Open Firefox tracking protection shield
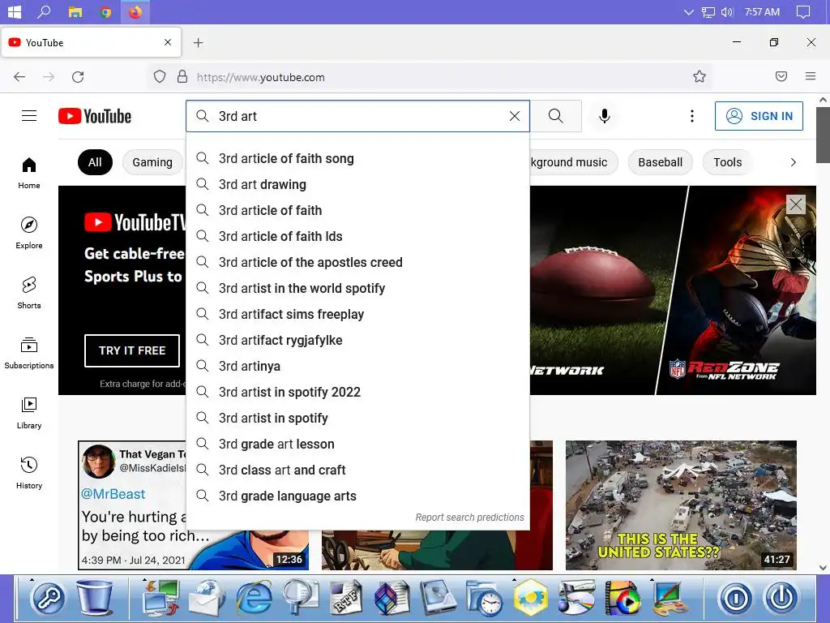Screen dimensions: 830x623 pyautogui.click(x=160, y=77)
